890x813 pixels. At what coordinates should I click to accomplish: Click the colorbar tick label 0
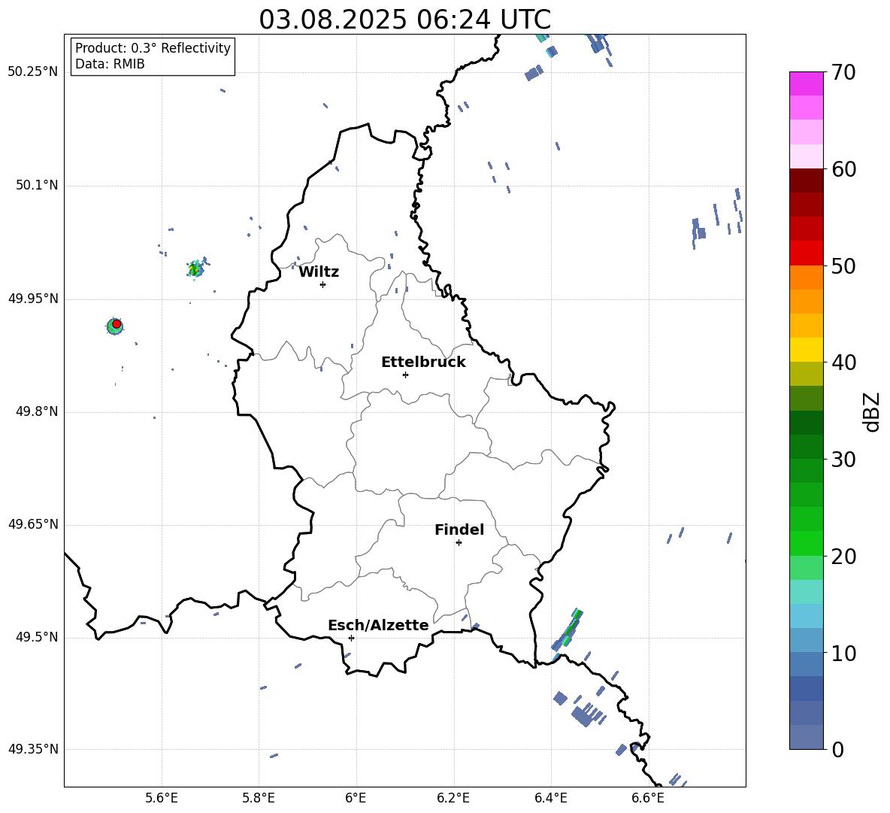(x=838, y=749)
